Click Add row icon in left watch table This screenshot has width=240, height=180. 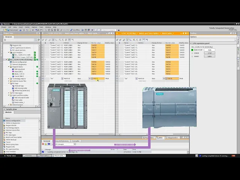click(x=46, y=40)
